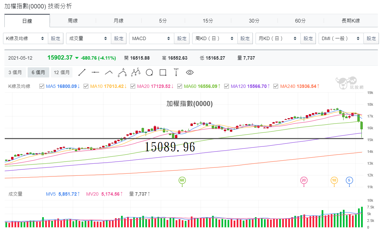Select the TXT text annotation tool
The height and width of the screenshot is (232, 384).
pyautogui.click(x=176, y=72)
